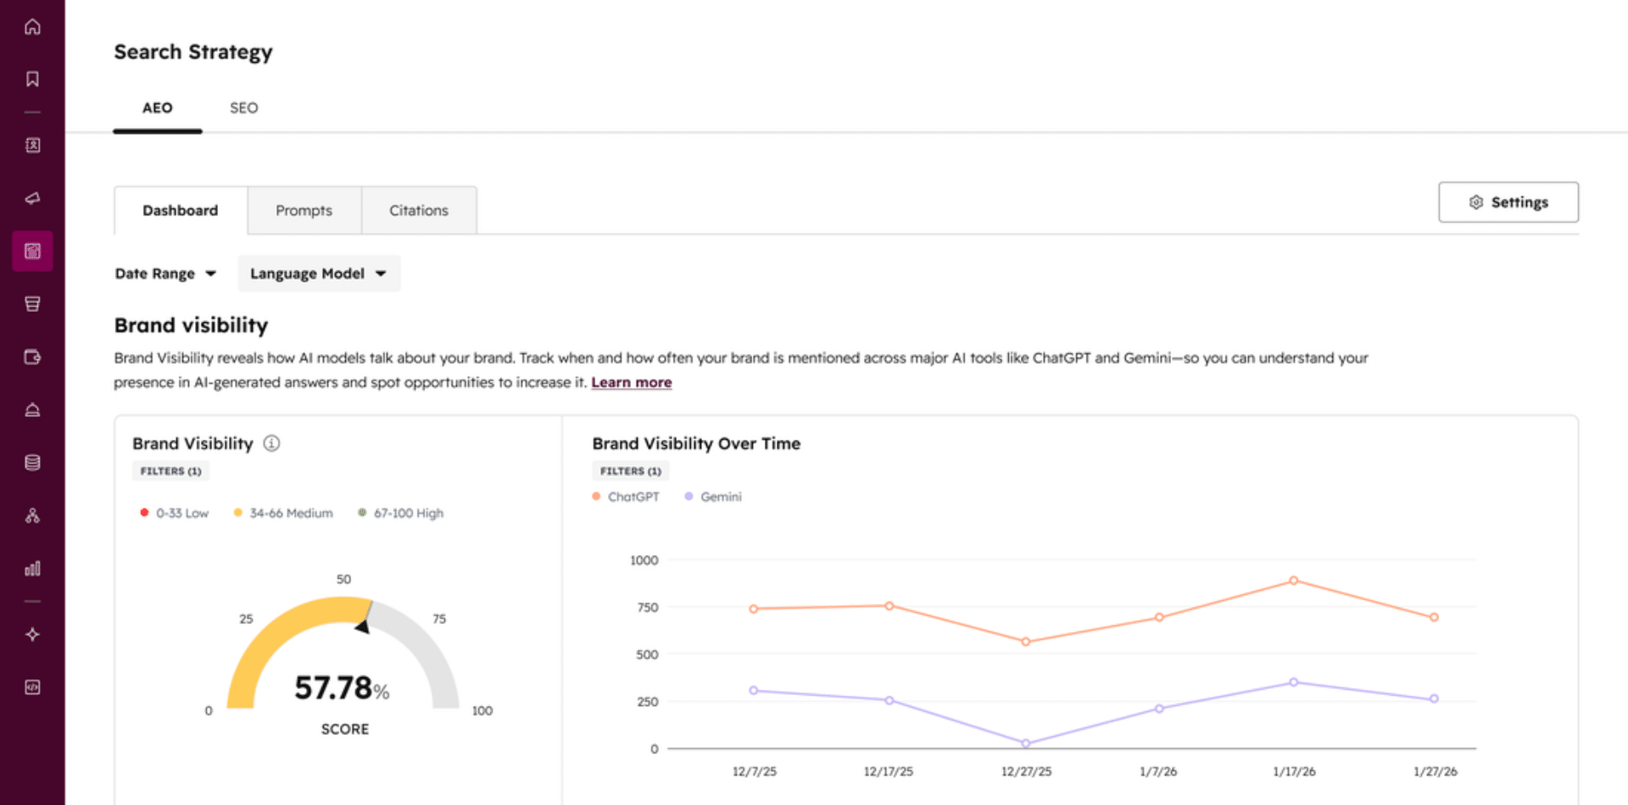Click the code icon at sidebar bottom
This screenshot has height=805, width=1628.
[x=33, y=687]
